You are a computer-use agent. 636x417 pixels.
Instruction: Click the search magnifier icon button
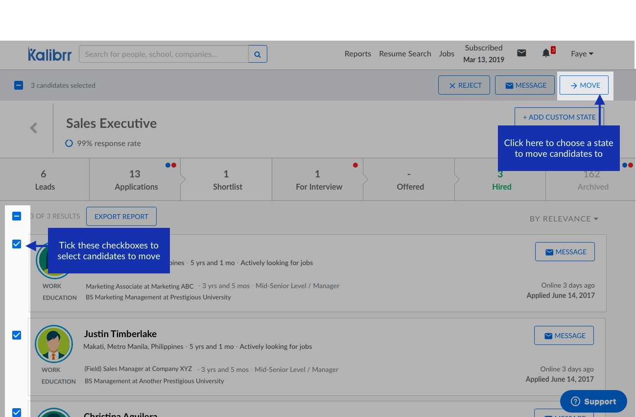[x=258, y=54]
